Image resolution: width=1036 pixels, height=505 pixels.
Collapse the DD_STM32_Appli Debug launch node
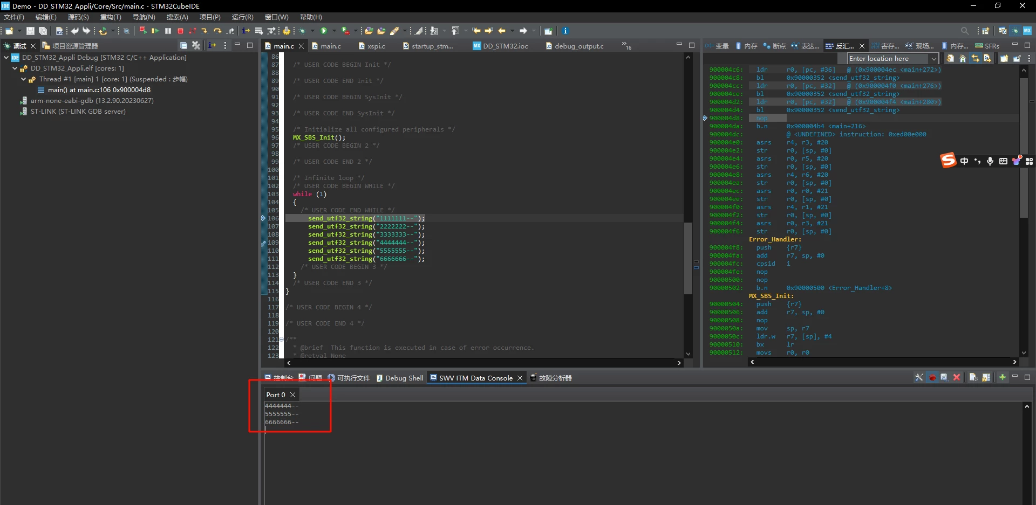pos(6,57)
